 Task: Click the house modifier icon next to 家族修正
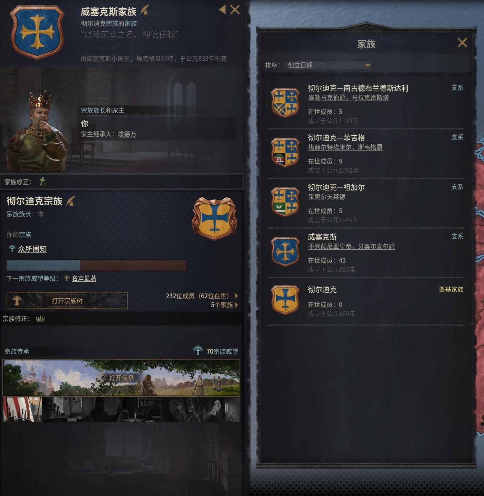point(42,182)
